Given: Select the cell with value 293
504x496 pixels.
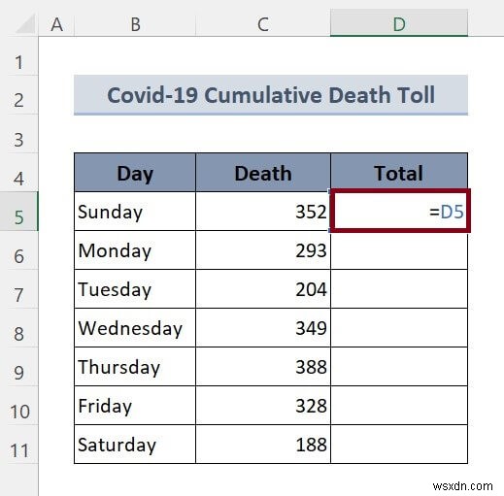Looking at the screenshot, I should [263, 250].
